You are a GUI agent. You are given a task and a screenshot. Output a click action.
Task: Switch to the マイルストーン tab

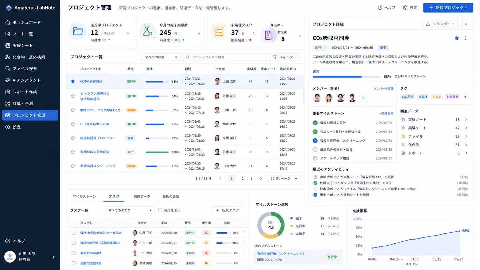(84, 196)
